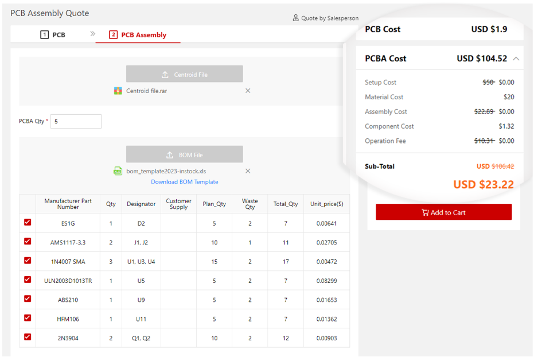This screenshot has height=357, width=534.
Task: Click the PCBA Qty input field
Action: tap(76, 122)
